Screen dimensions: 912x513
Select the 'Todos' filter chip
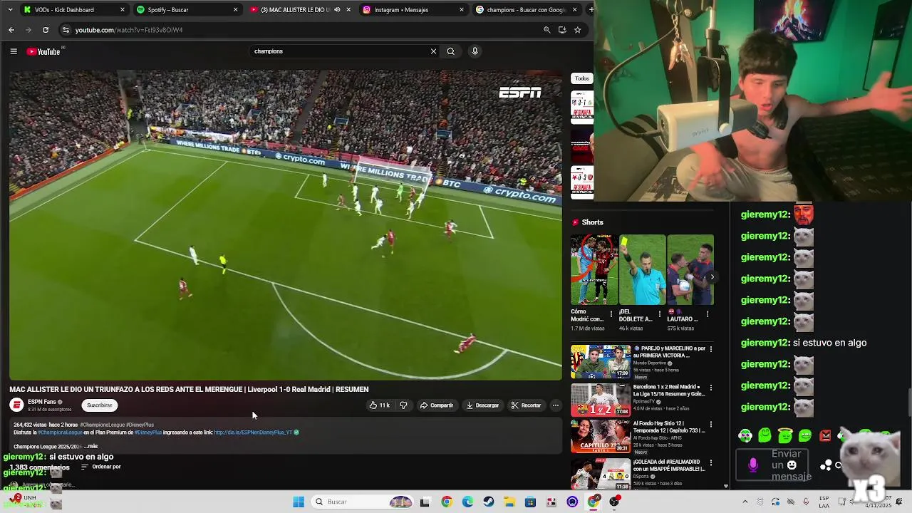click(x=582, y=78)
